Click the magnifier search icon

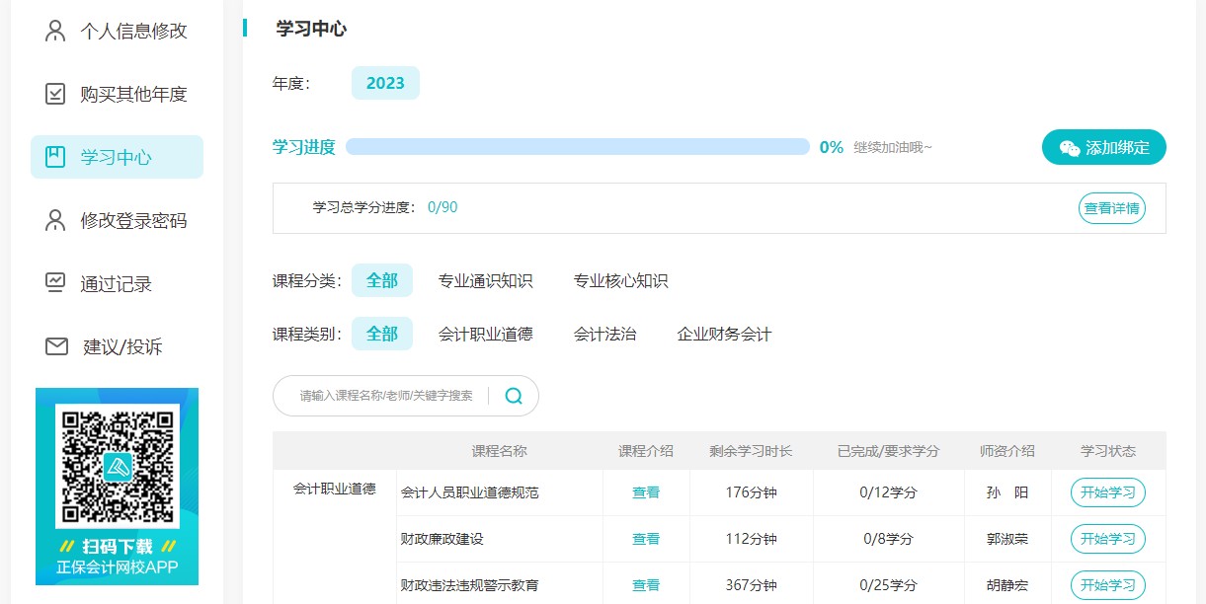[514, 396]
